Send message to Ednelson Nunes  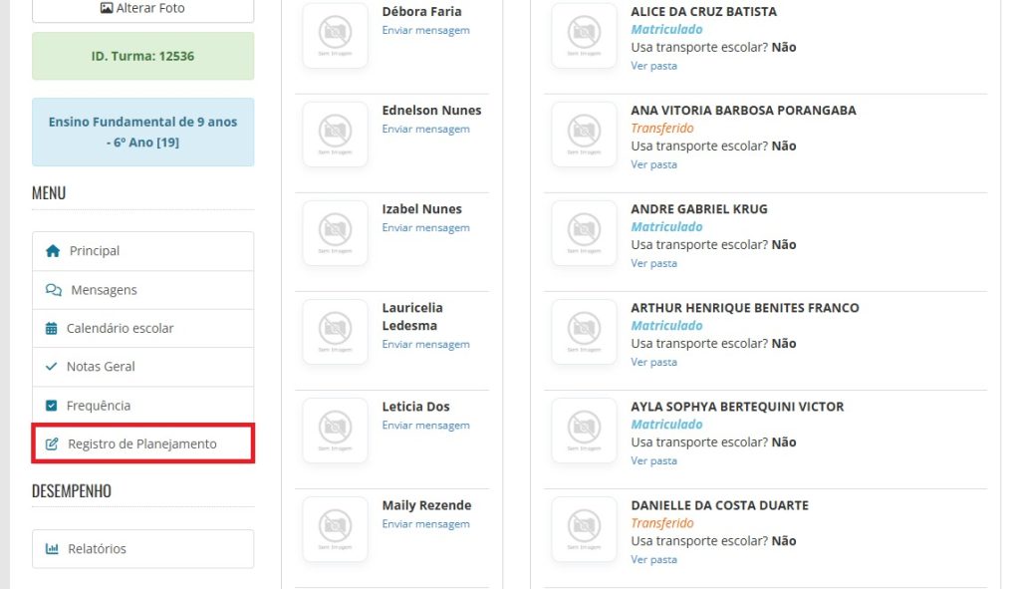point(425,129)
